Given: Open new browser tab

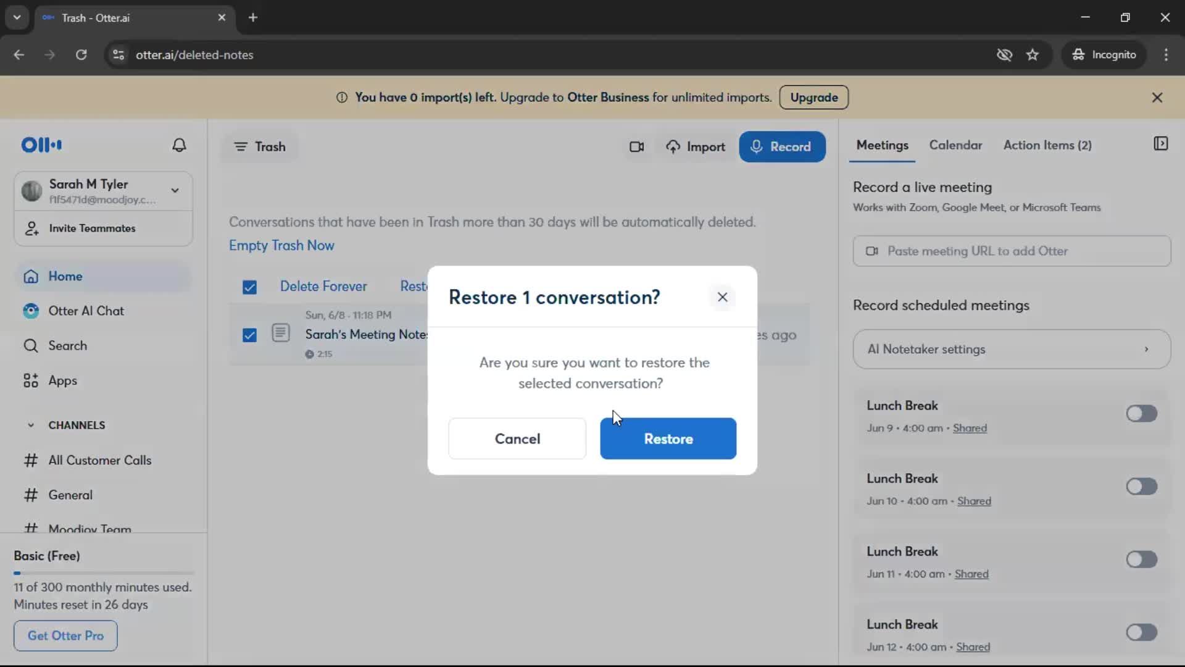Looking at the screenshot, I should coord(253,18).
